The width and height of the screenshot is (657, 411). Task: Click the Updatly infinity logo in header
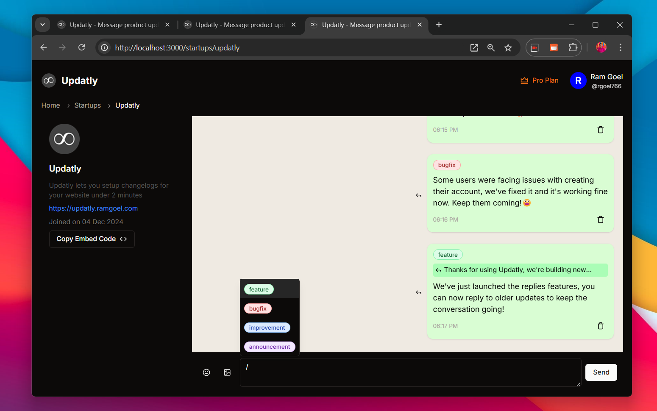(49, 81)
